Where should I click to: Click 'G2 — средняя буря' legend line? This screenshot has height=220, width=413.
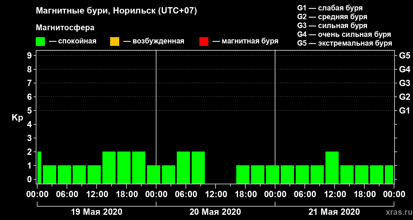pyautogui.click(x=332, y=17)
